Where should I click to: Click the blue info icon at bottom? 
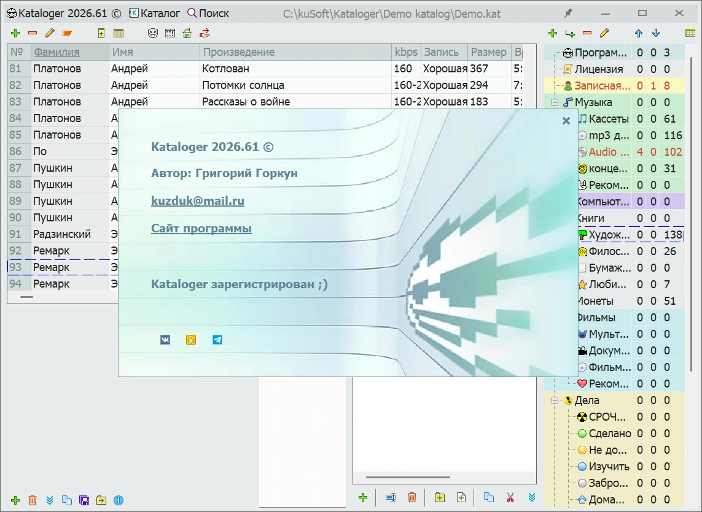click(x=119, y=500)
